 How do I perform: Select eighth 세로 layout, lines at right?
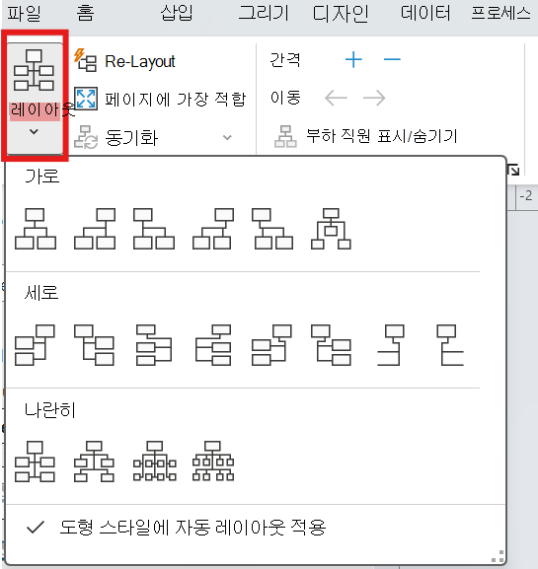point(450,345)
